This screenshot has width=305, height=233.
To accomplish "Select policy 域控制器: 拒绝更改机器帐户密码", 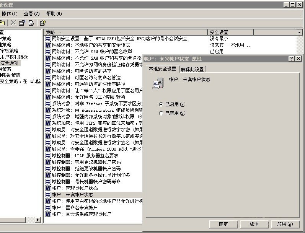I will pos(86,169).
